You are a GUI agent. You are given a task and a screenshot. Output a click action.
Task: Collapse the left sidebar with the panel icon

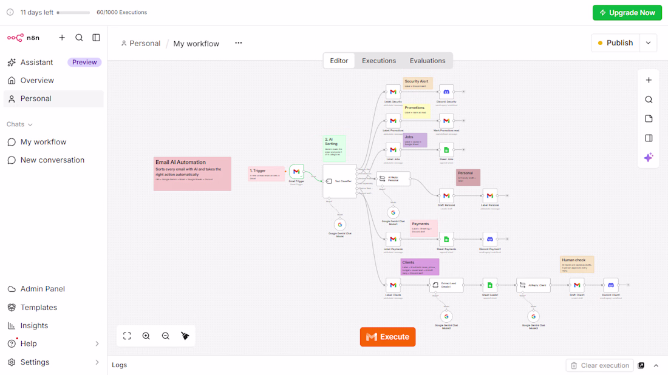point(97,38)
